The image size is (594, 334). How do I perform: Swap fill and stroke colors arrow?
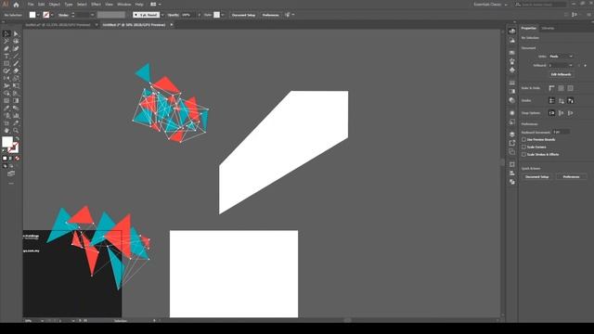(17, 138)
